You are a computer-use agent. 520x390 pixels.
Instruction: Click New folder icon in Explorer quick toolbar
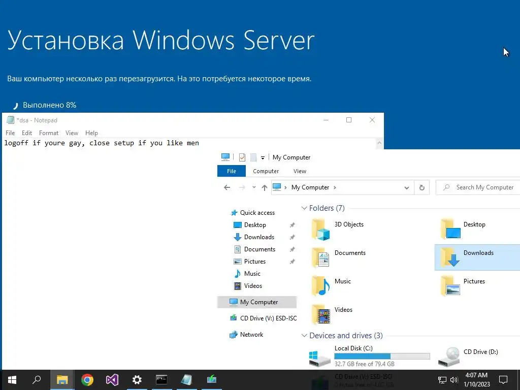click(253, 157)
